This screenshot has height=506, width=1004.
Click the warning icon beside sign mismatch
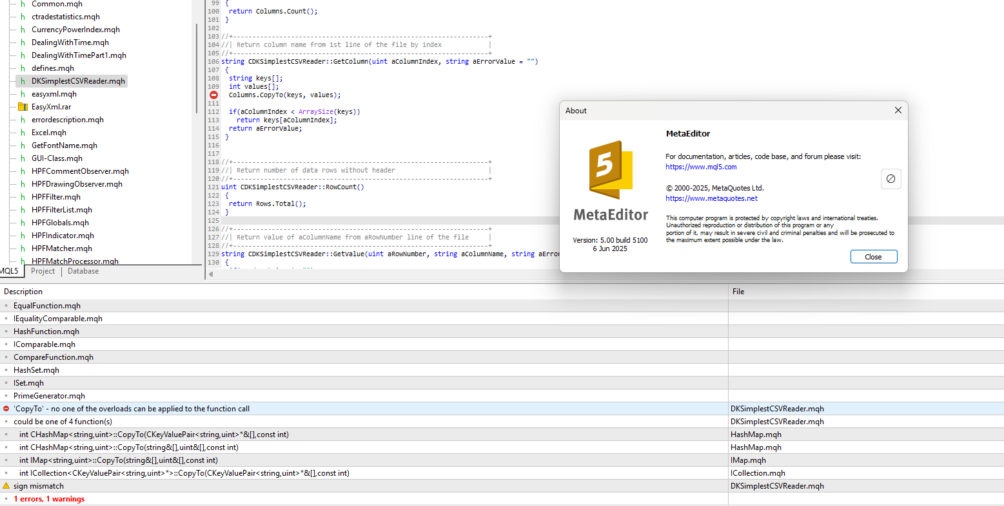tap(6, 486)
